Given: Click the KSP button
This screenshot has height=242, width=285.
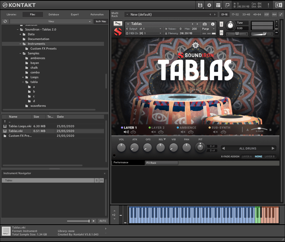Looking at the screenshot, I should (266, 15).
